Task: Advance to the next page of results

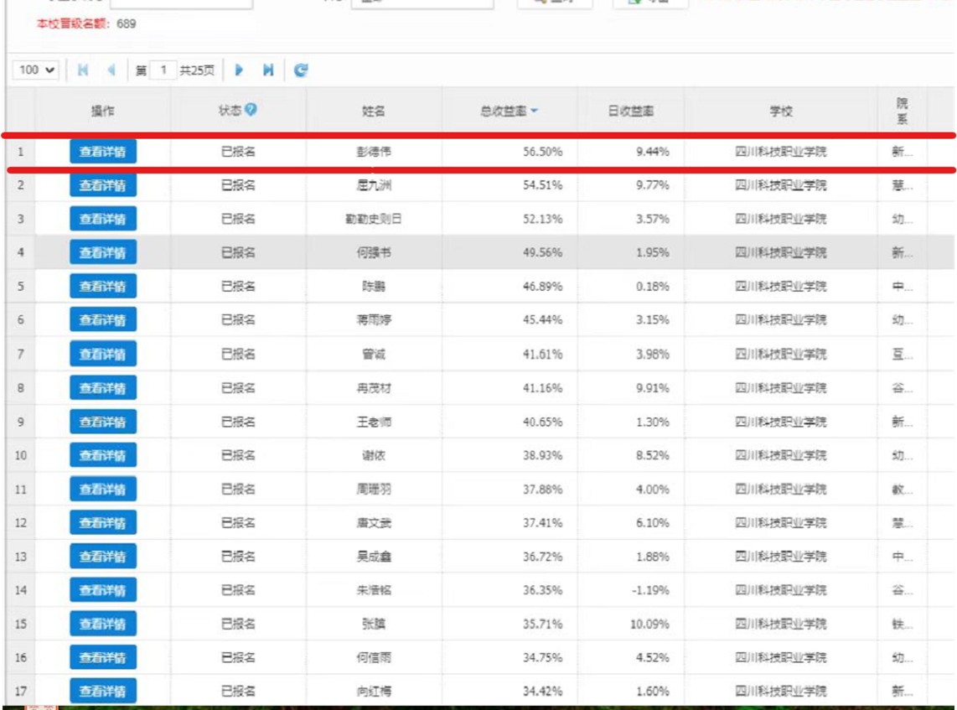Action: point(240,70)
